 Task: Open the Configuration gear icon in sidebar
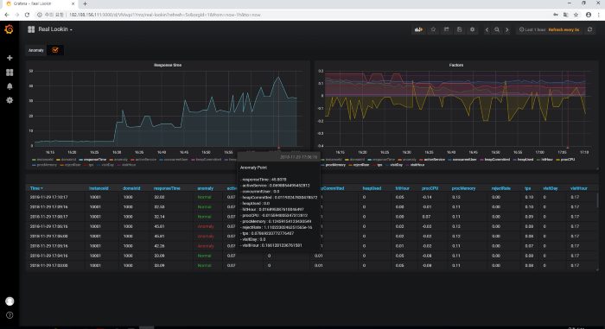pos(10,100)
